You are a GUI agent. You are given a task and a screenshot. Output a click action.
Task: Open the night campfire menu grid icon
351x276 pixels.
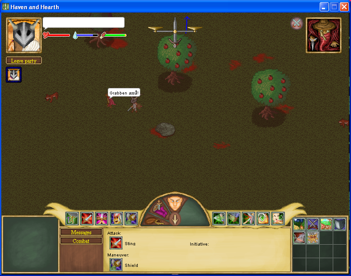pos(299,224)
